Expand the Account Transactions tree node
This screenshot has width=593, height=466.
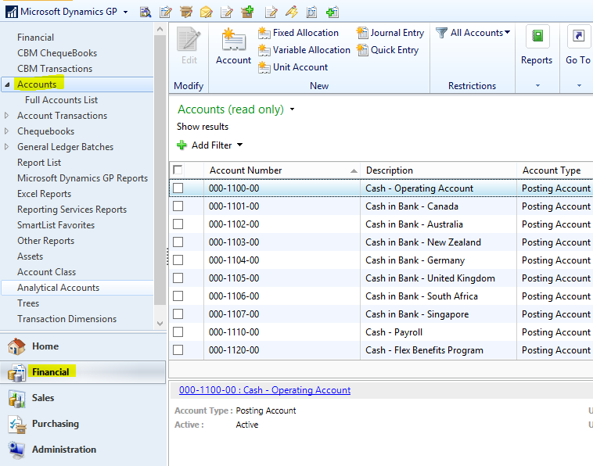(x=6, y=115)
